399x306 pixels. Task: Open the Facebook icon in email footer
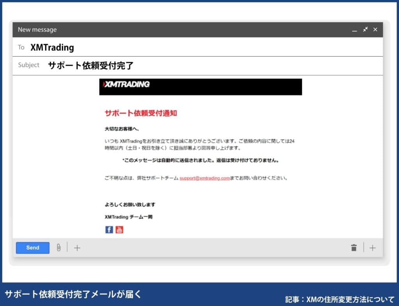pyautogui.click(x=109, y=229)
